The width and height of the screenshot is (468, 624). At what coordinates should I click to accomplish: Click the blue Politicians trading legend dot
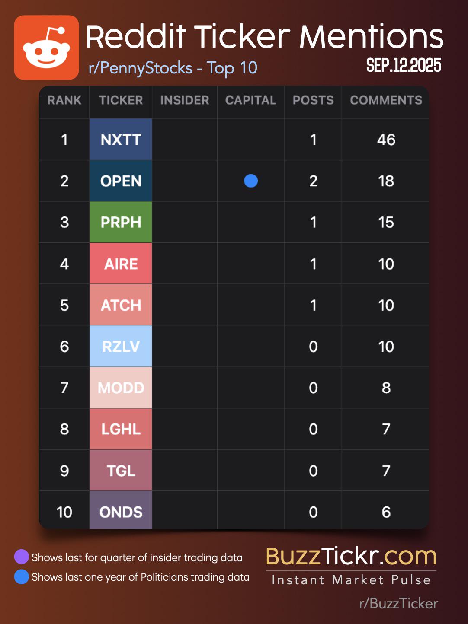coord(21,577)
